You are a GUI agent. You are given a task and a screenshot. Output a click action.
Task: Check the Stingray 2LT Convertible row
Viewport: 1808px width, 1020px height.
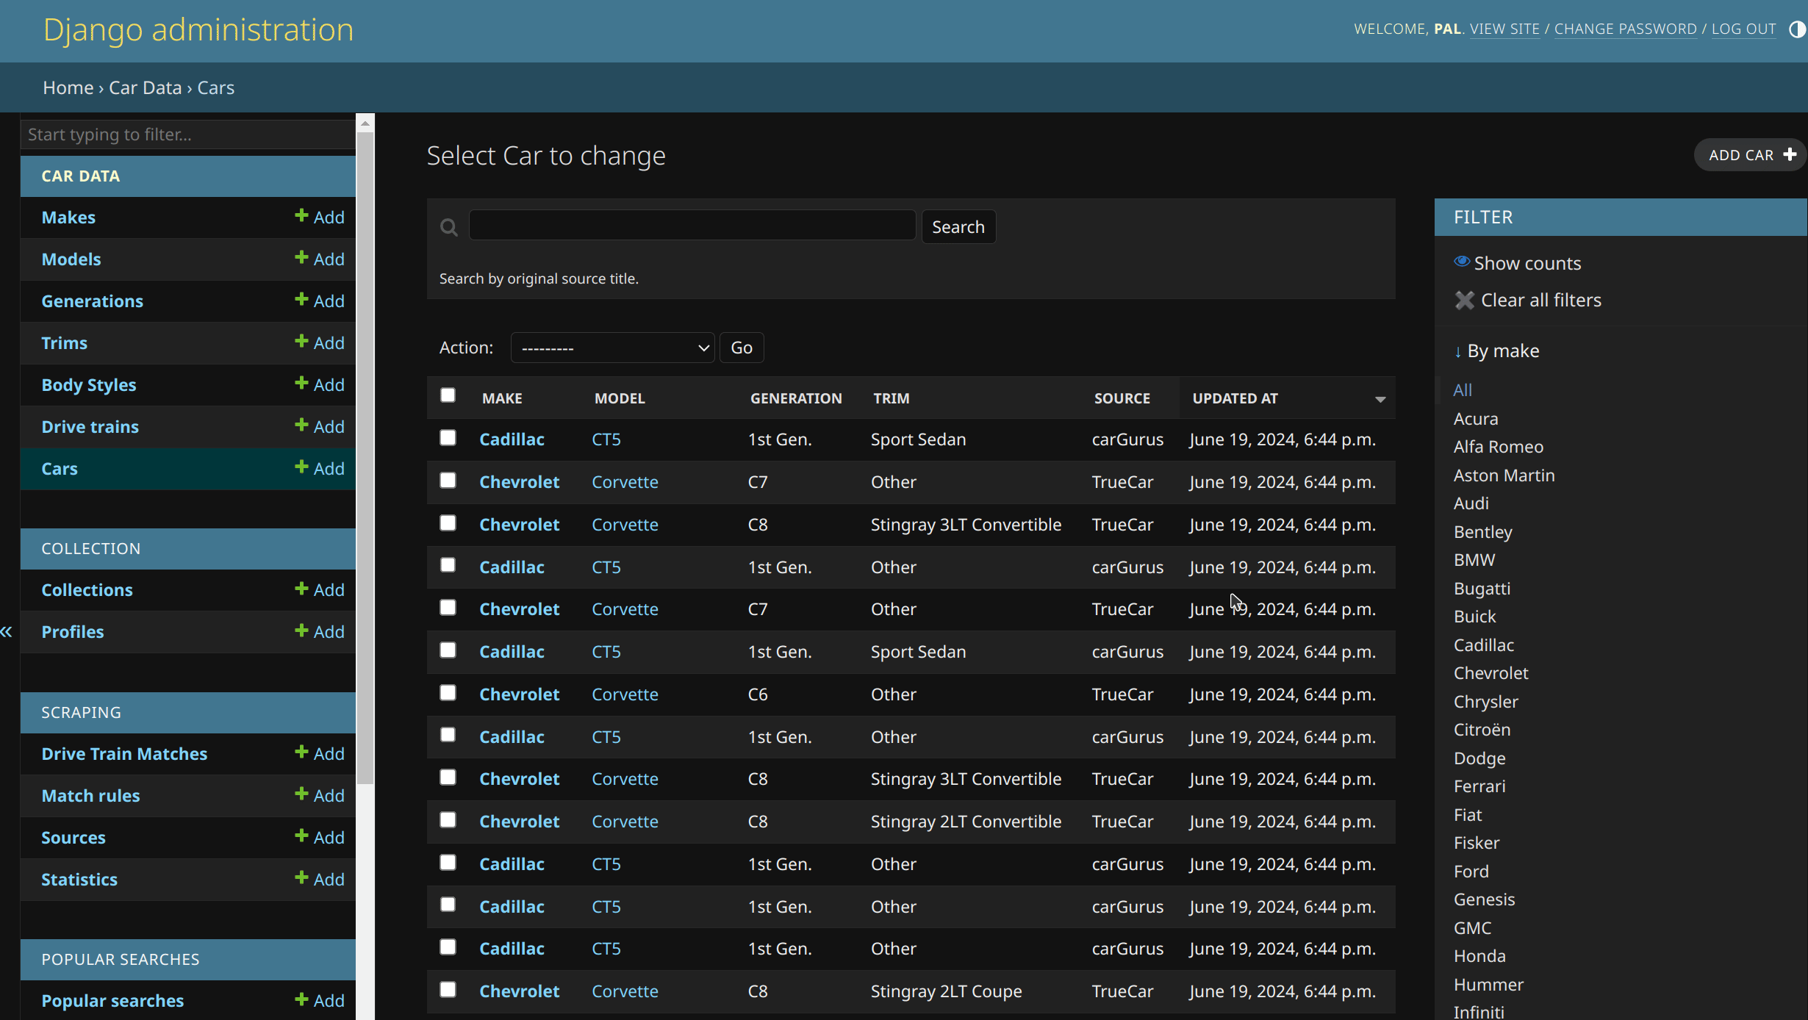(x=448, y=820)
